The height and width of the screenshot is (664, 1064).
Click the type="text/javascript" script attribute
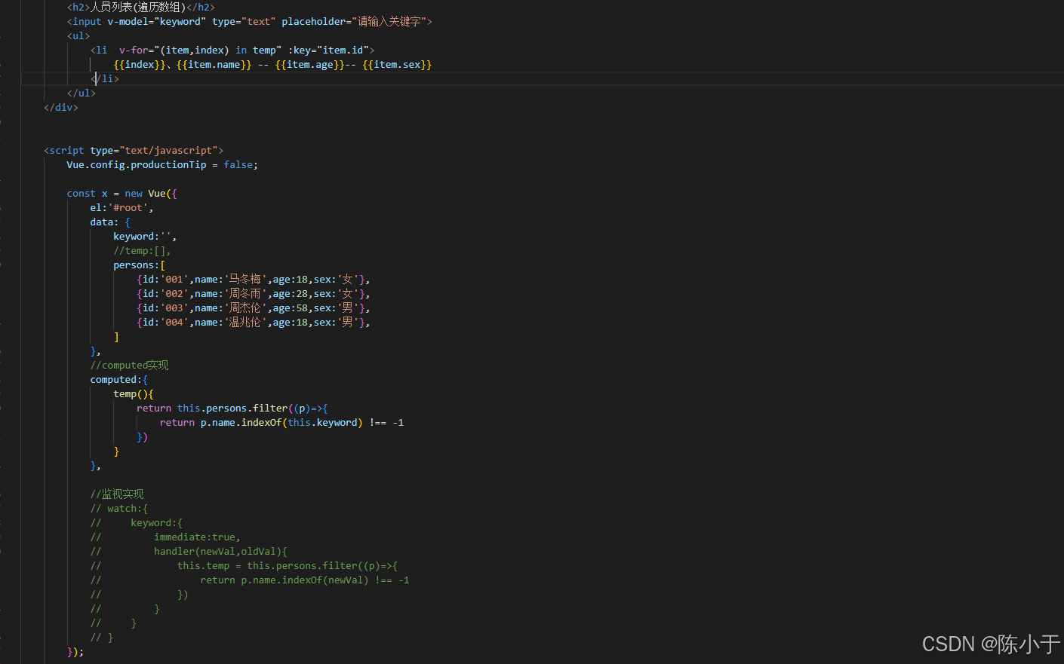(154, 150)
